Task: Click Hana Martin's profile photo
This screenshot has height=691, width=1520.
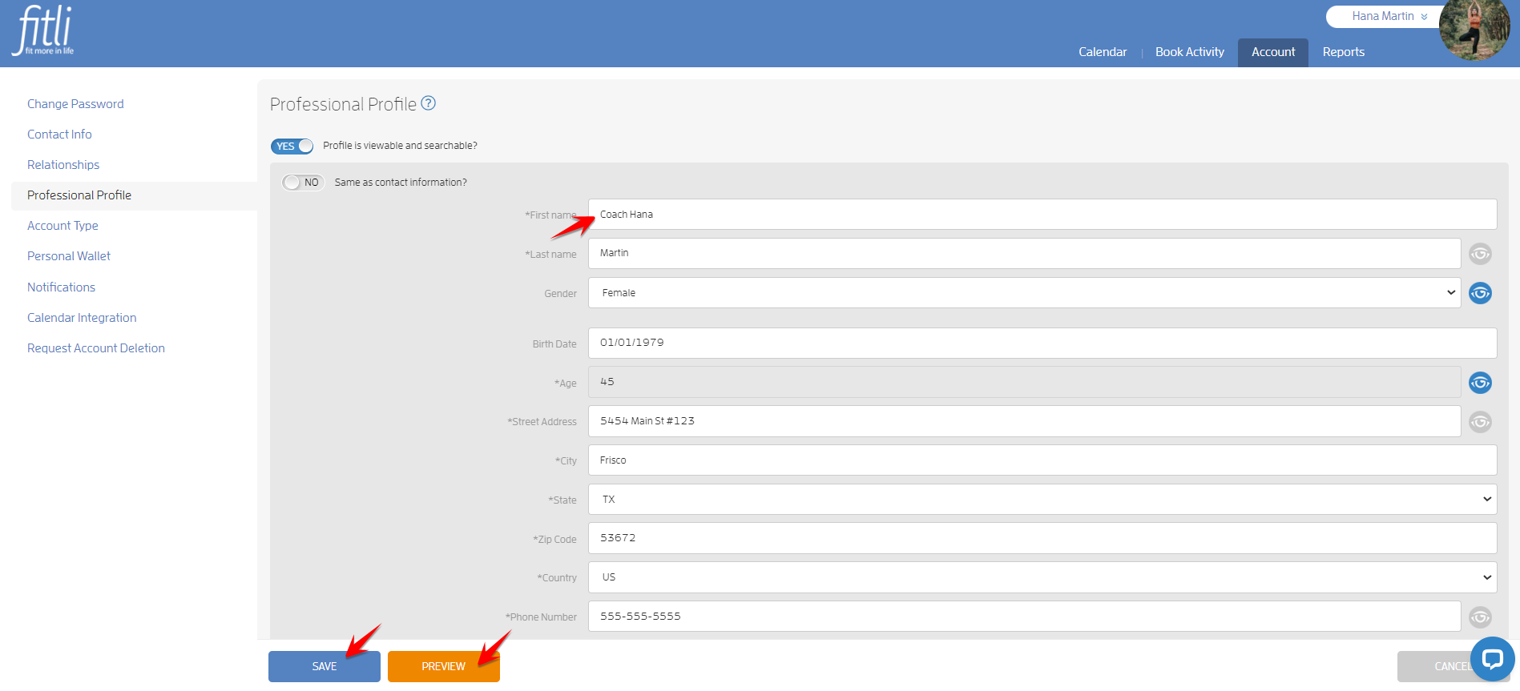Action: [x=1474, y=30]
